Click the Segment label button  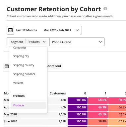pos(17,42)
